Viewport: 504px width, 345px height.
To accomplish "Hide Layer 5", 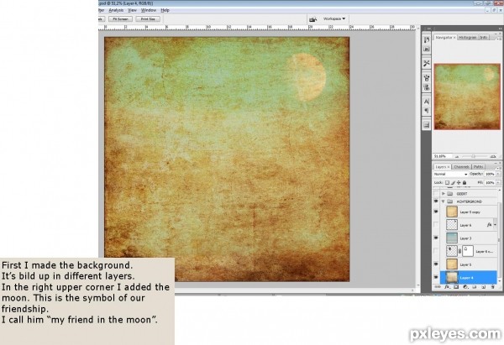I will click(436, 264).
